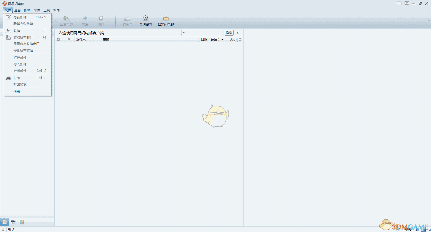Click the 回复全部 double-arrow toolbar icon

pos(66,18)
